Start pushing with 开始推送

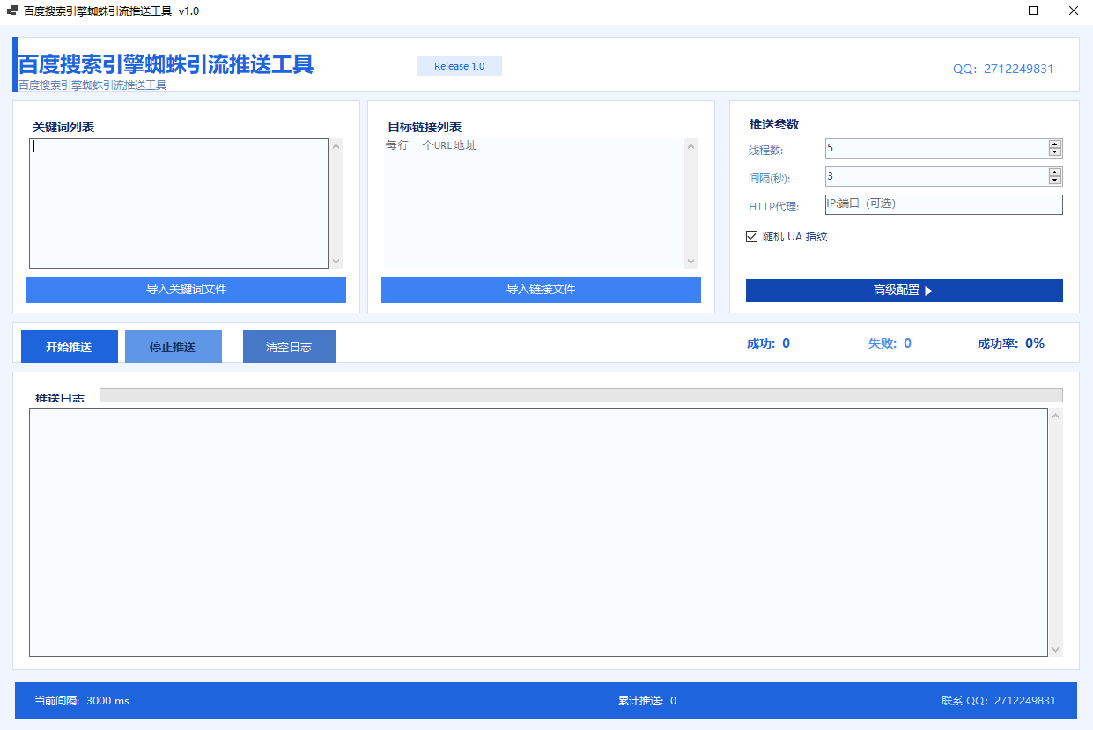70,347
